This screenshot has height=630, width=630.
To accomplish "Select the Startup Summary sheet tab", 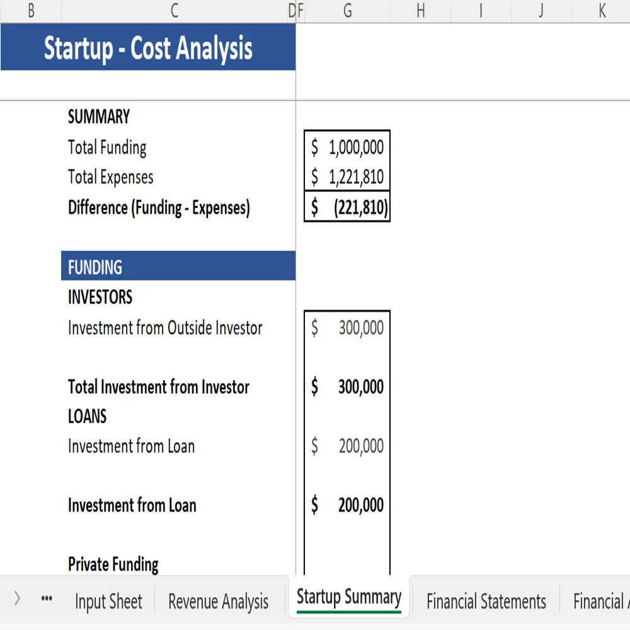I will [349, 597].
